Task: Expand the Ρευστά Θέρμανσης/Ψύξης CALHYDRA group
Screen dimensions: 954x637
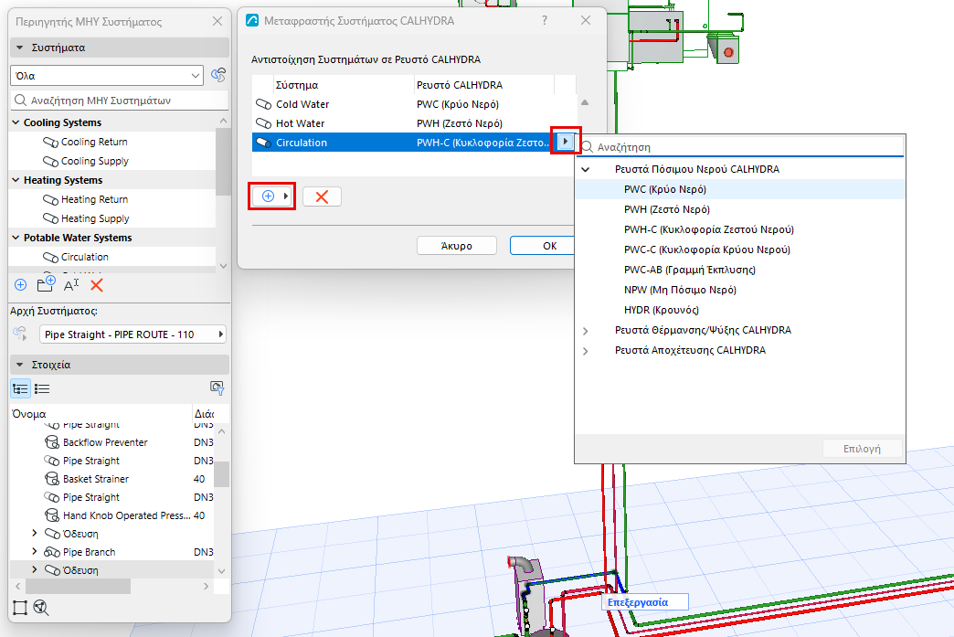Action: point(586,331)
